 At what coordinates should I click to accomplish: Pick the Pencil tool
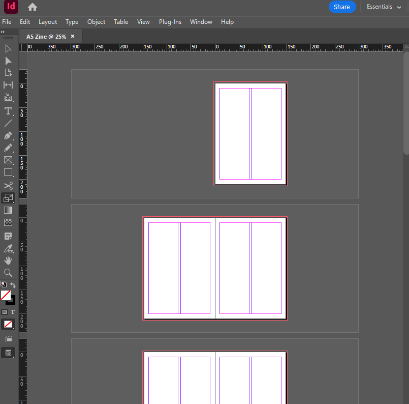click(8, 148)
